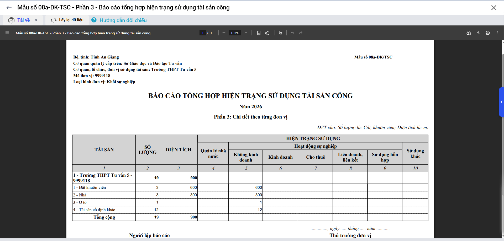The image size is (504, 241).
Task: Expand the Tải về dropdown arrow
Action: (x=36, y=20)
